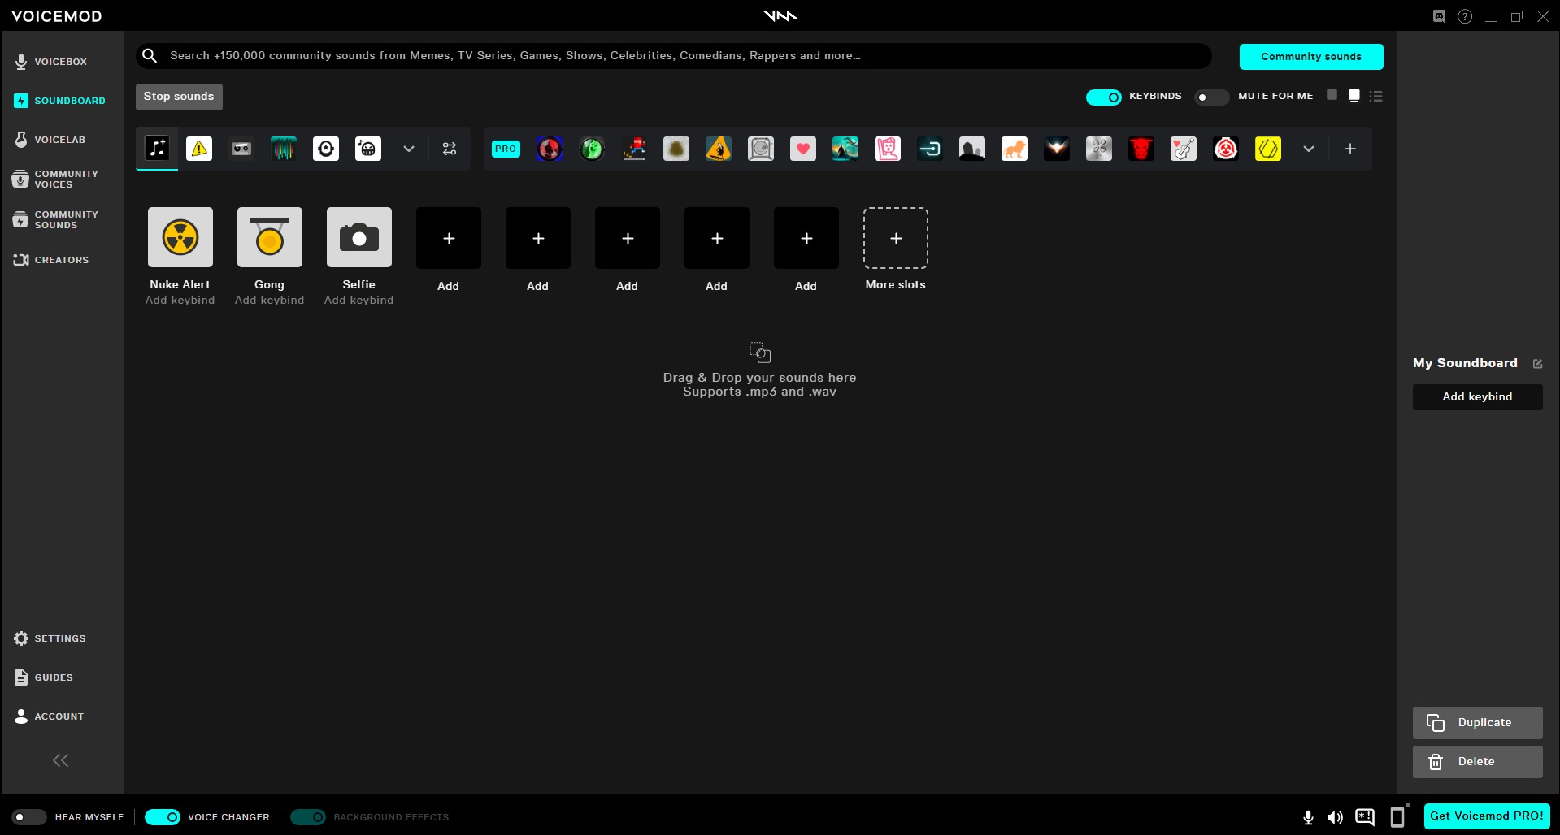Expand the custom soundboards list chevron
The width and height of the screenshot is (1560, 835).
[1309, 149]
